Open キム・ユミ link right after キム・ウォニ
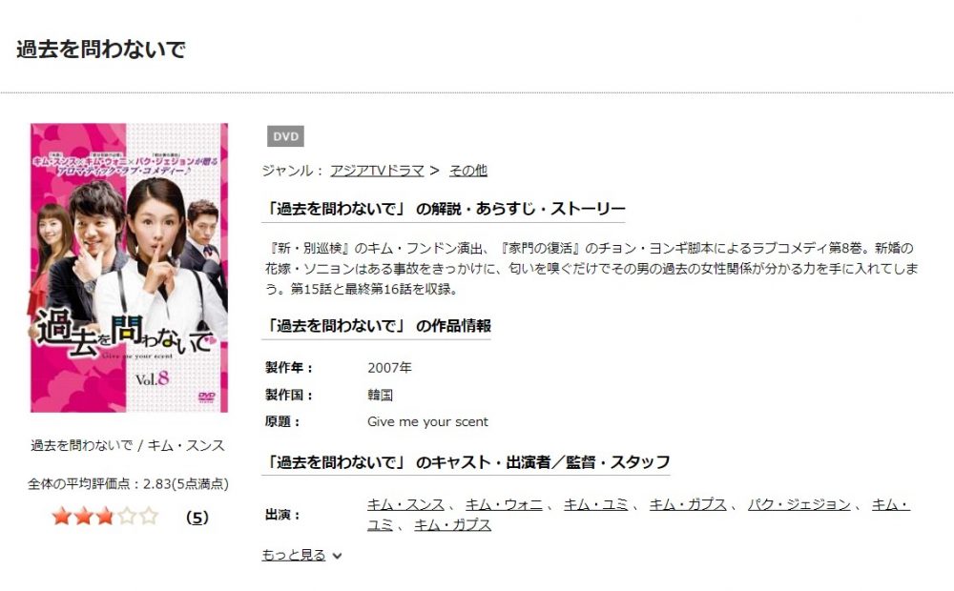The image size is (954, 591). click(595, 504)
